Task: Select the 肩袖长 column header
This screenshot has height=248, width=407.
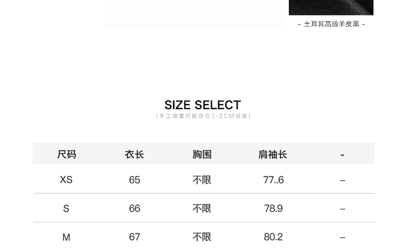Action: (x=272, y=155)
